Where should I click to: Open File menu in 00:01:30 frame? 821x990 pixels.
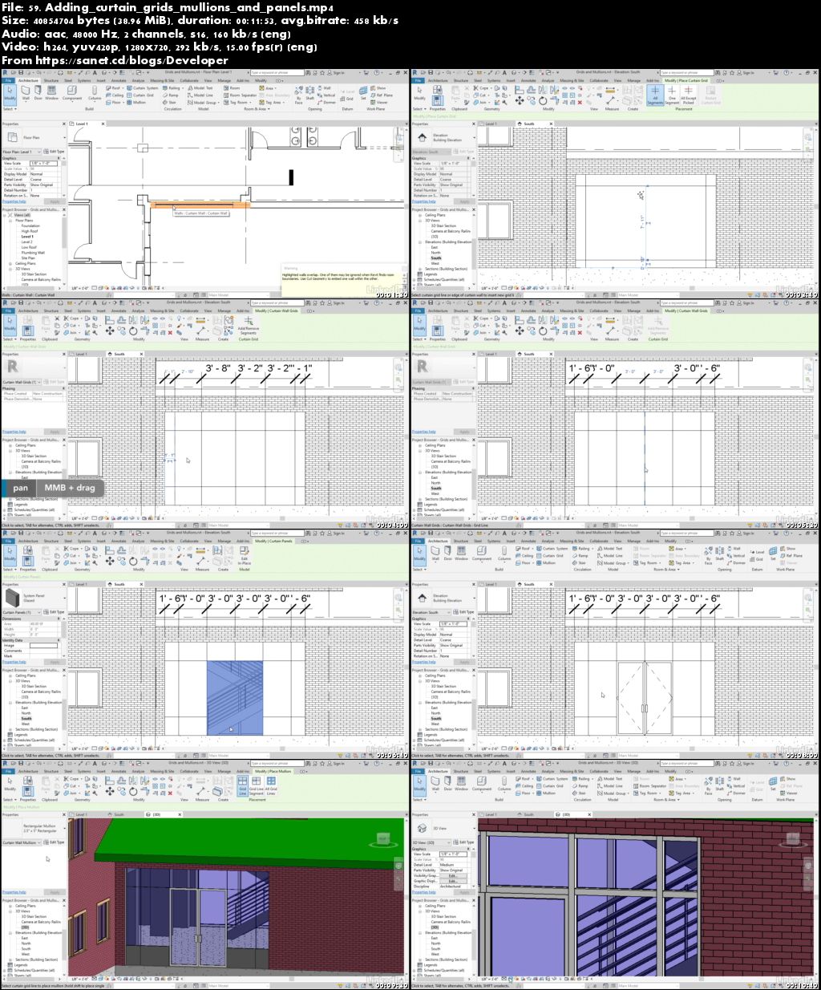pos(7,80)
